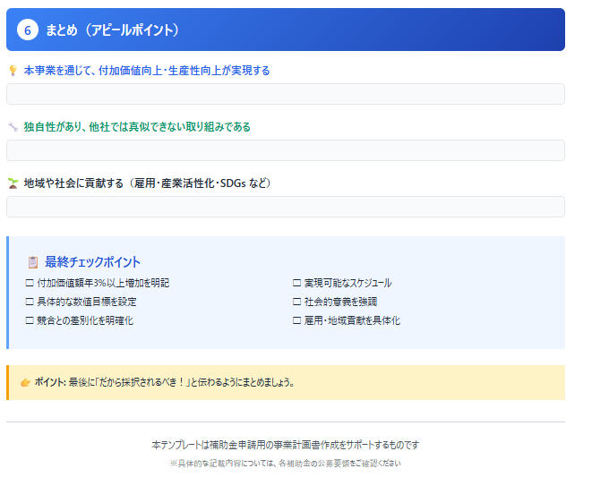
Task: Focus the input field under 付加価値向上・生産性向上
Action: point(286,94)
